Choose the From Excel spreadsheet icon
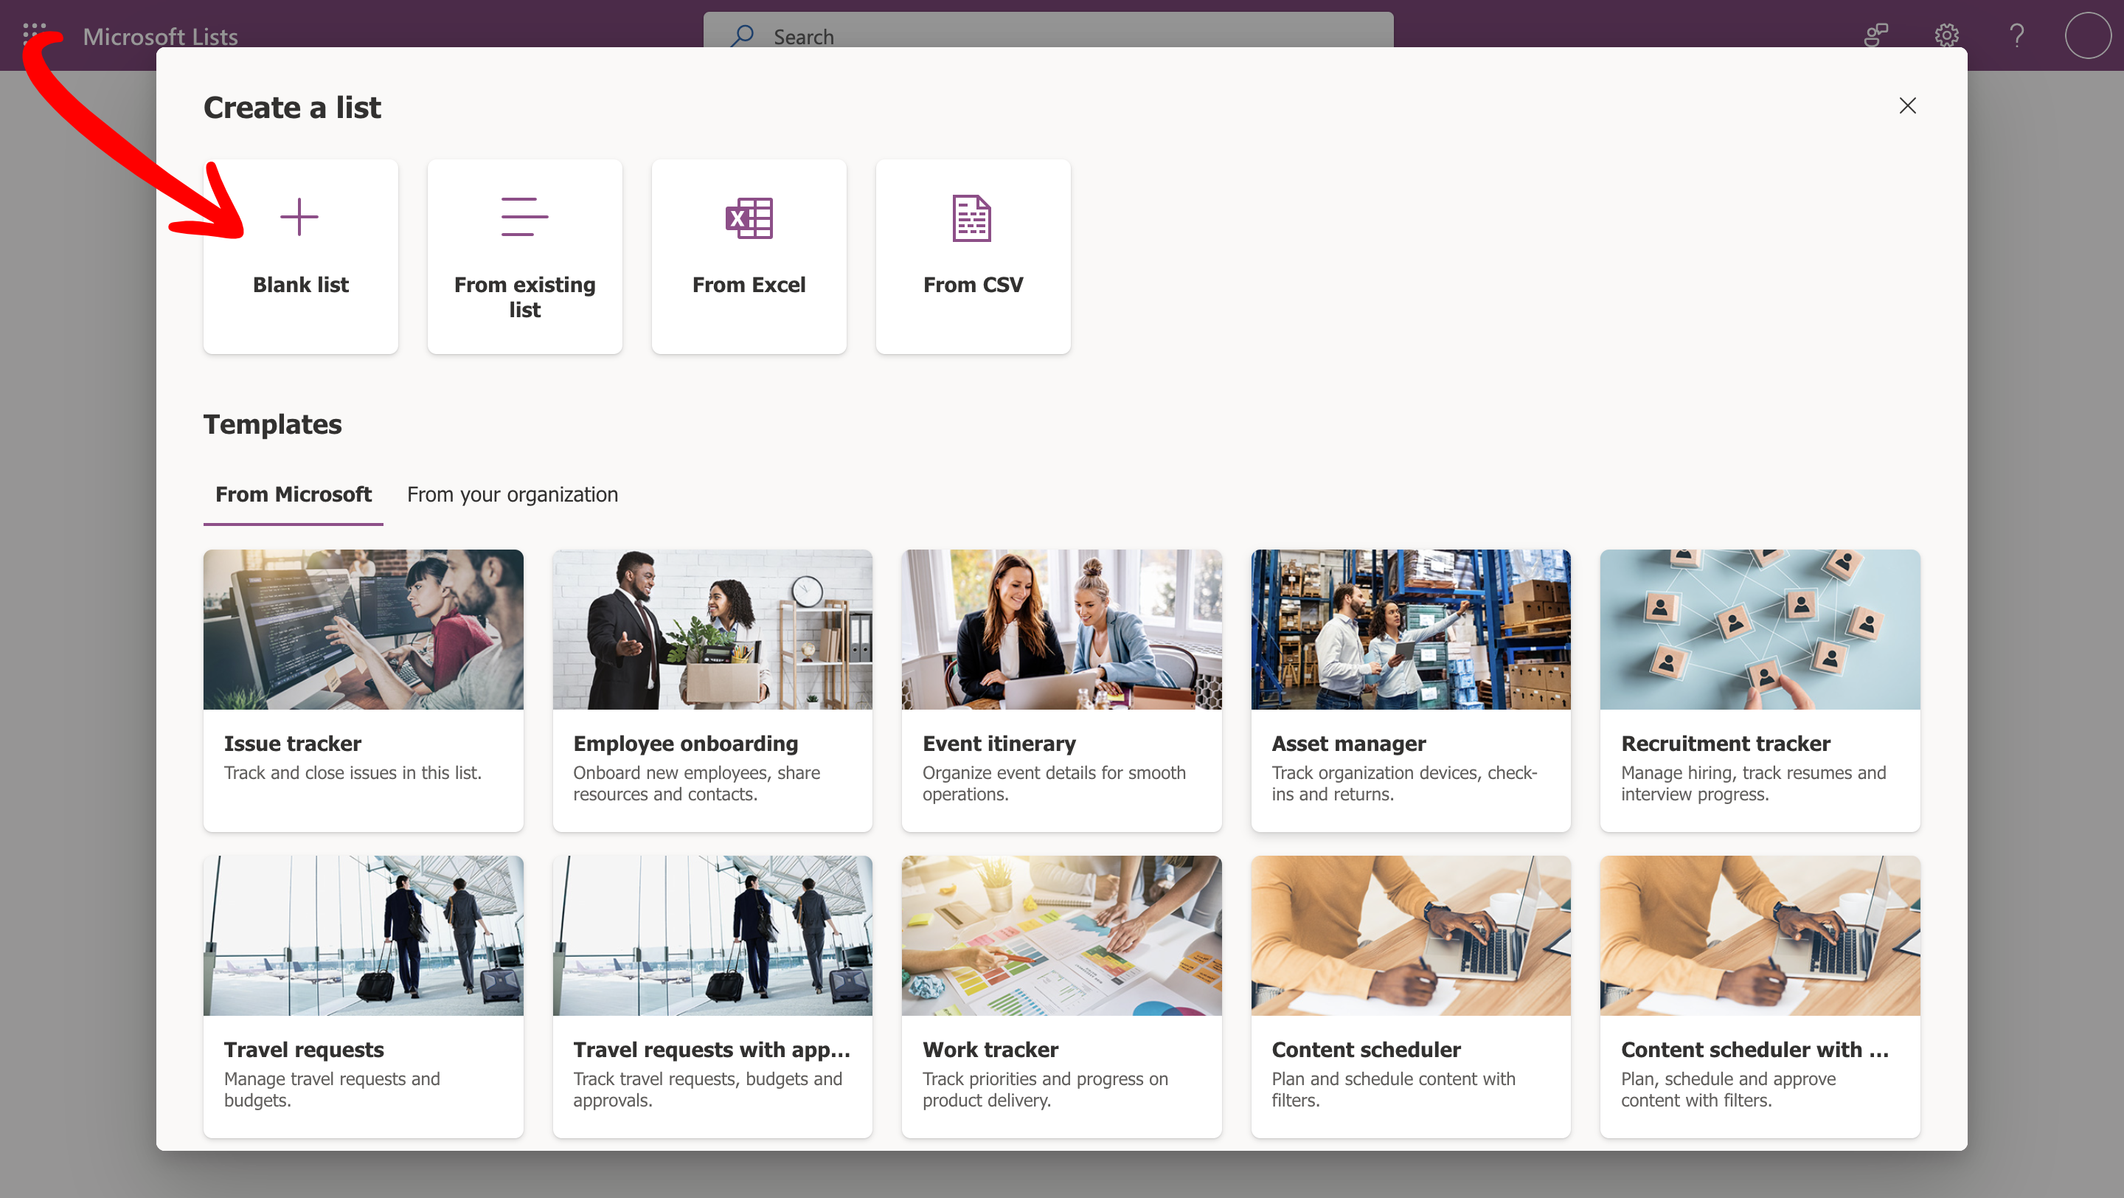The width and height of the screenshot is (2124, 1198). [748, 218]
